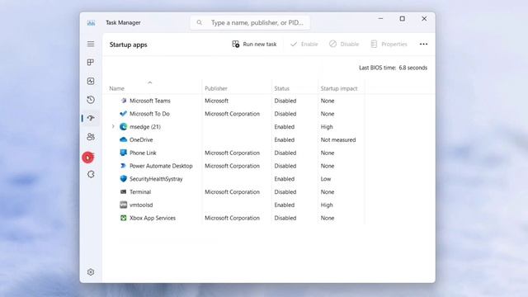Focus the name, publisher, or PID search box
Image resolution: width=528 pixels, height=297 pixels.
250,22
